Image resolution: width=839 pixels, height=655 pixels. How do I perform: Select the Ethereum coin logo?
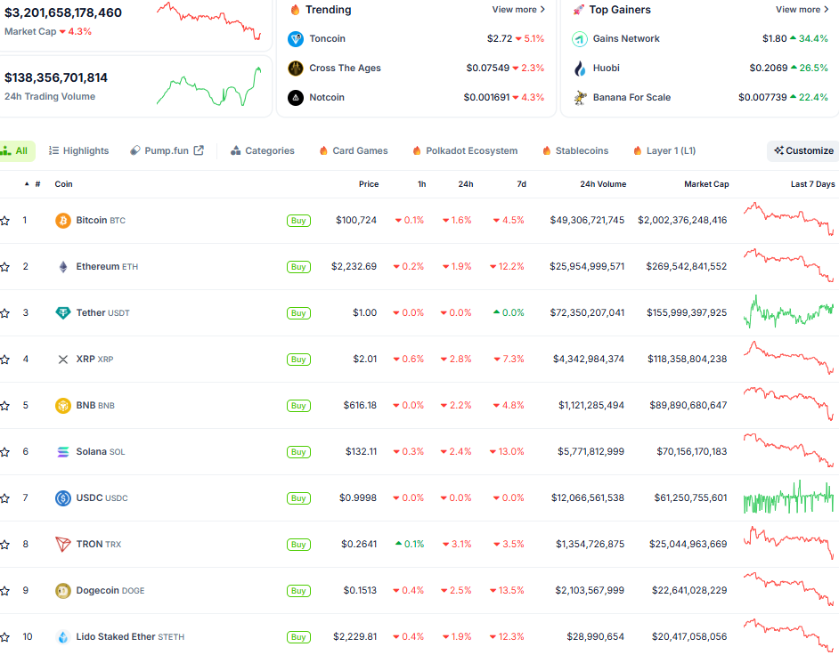coord(61,266)
